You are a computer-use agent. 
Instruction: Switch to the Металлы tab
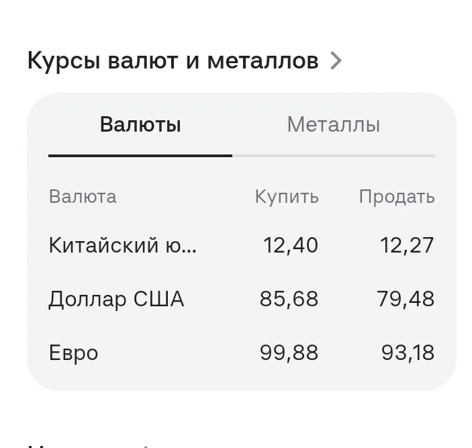(x=334, y=124)
